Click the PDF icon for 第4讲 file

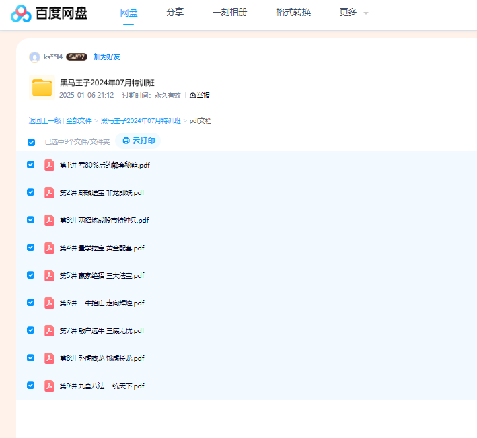point(49,248)
